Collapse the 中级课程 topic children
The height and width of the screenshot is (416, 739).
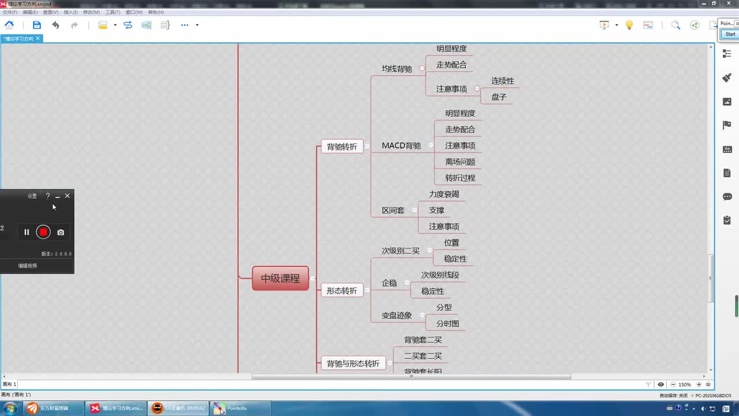tap(312, 278)
